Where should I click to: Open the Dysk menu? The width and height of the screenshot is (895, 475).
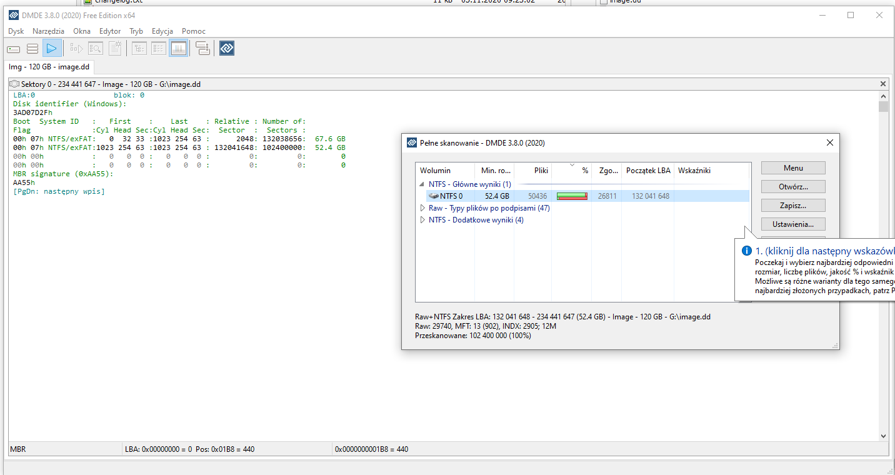pos(16,31)
